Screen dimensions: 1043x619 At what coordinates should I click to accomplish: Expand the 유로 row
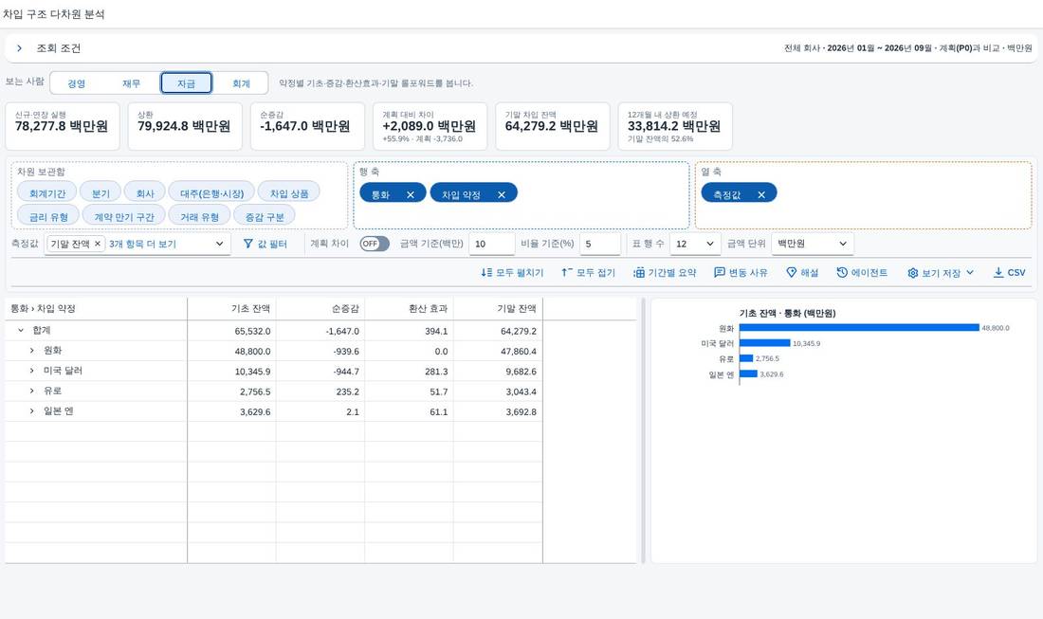pyautogui.click(x=31, y=391)
